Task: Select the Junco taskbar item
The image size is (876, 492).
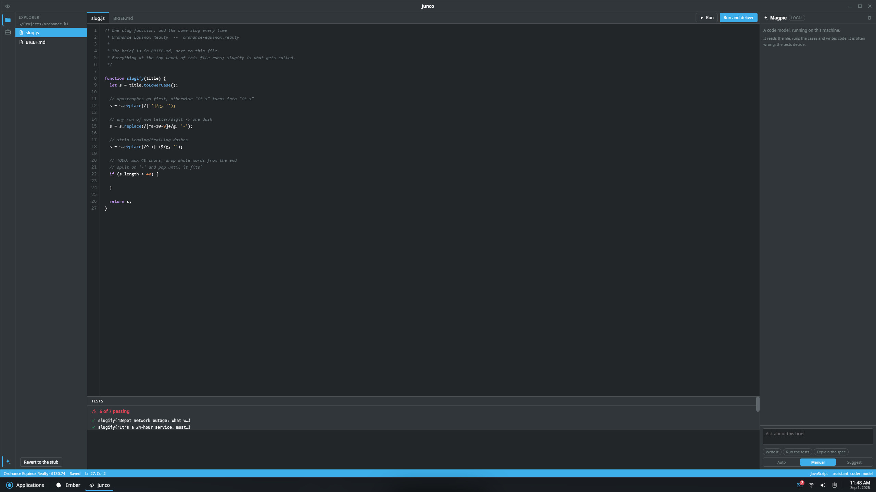Action: (99, 485)
